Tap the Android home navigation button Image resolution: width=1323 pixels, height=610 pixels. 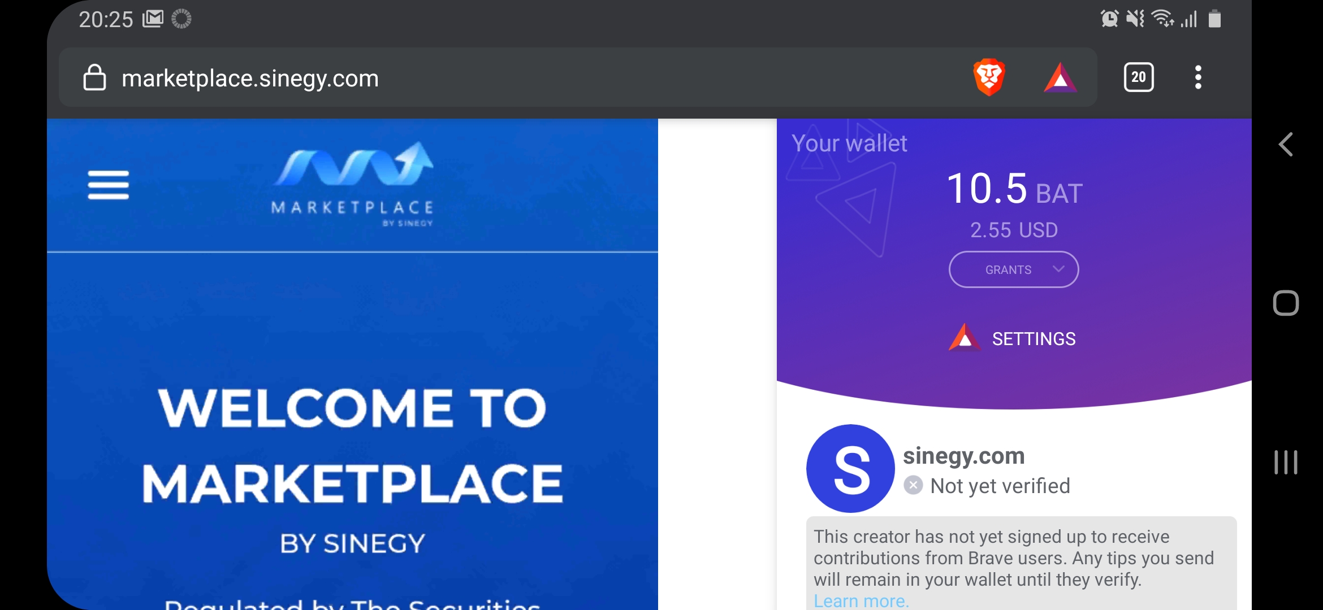coord(1286,303)
